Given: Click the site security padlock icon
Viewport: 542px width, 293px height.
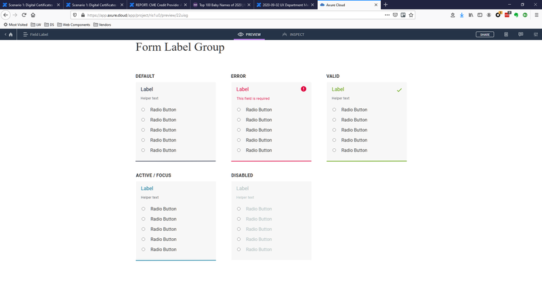Looking at the screenshot, I should pos(83,15).
